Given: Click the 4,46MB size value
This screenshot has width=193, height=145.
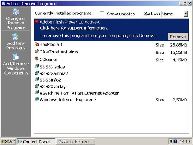Looking at the screenshot, I should pos(180,60).
